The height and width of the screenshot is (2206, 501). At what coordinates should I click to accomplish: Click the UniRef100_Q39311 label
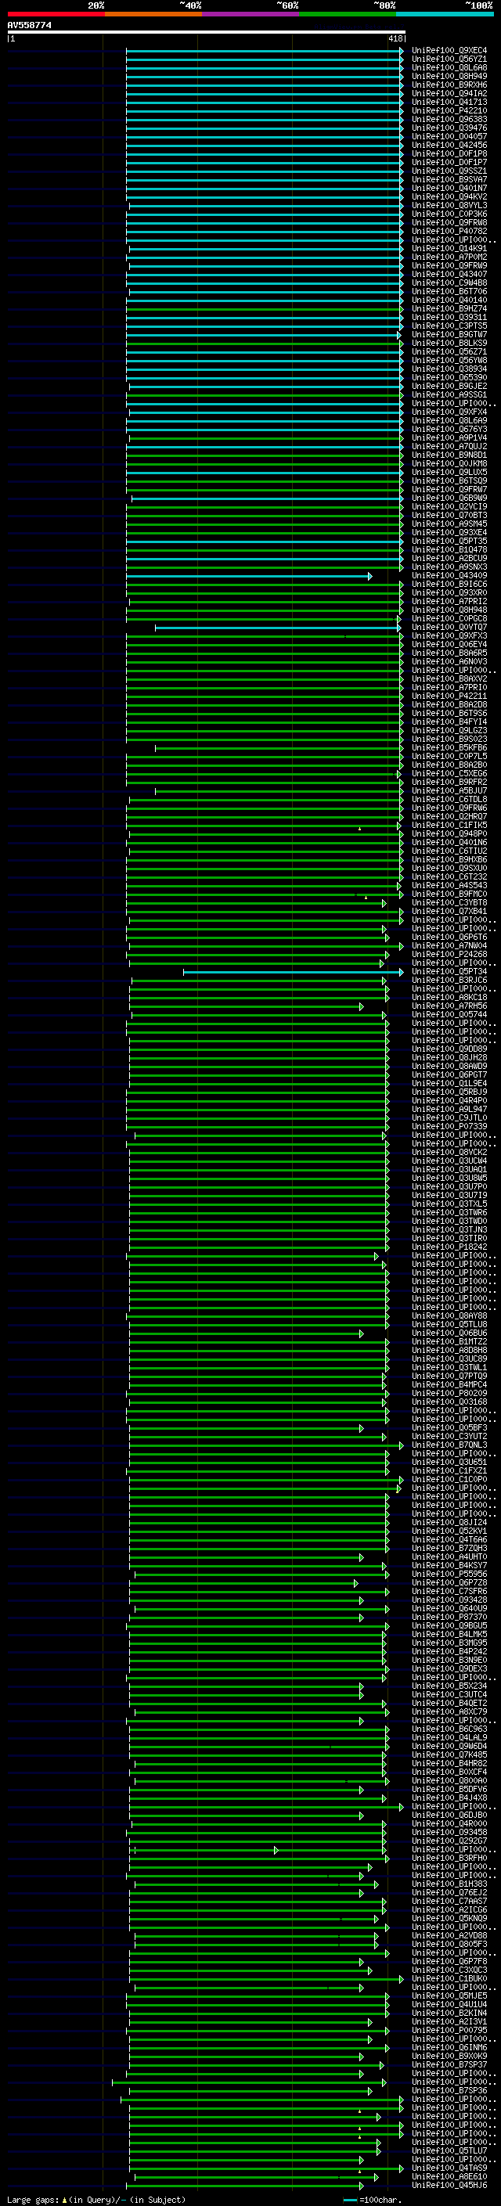tap(449, 317)
